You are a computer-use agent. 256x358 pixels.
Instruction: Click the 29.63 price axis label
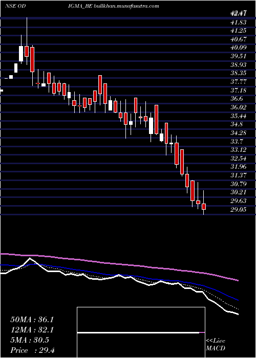(x=238, y=201)
